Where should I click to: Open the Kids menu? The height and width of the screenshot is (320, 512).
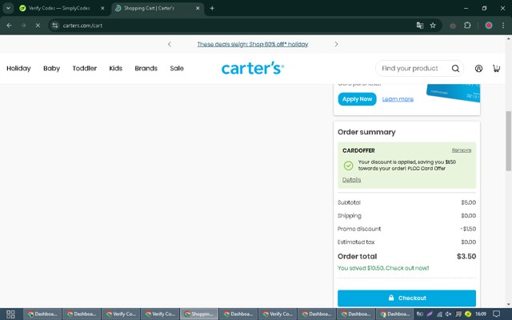pyautogui.click(x=115, y=68)
